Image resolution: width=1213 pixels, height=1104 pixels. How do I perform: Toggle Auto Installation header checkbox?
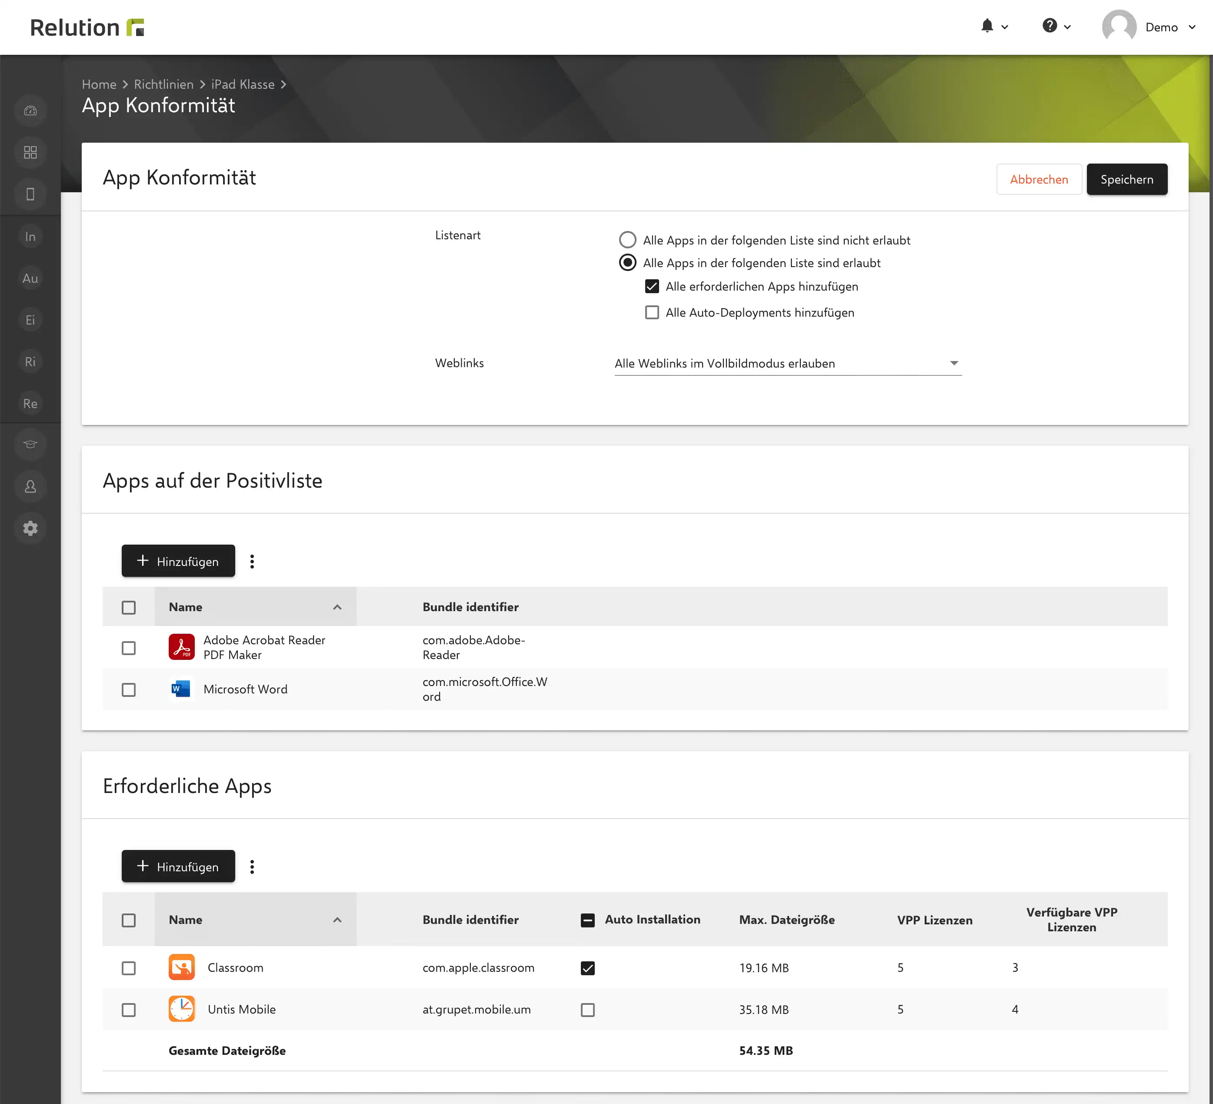(588, 920)
